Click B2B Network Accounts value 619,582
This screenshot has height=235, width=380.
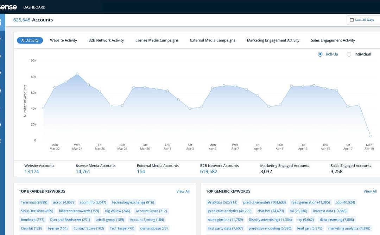209,171
